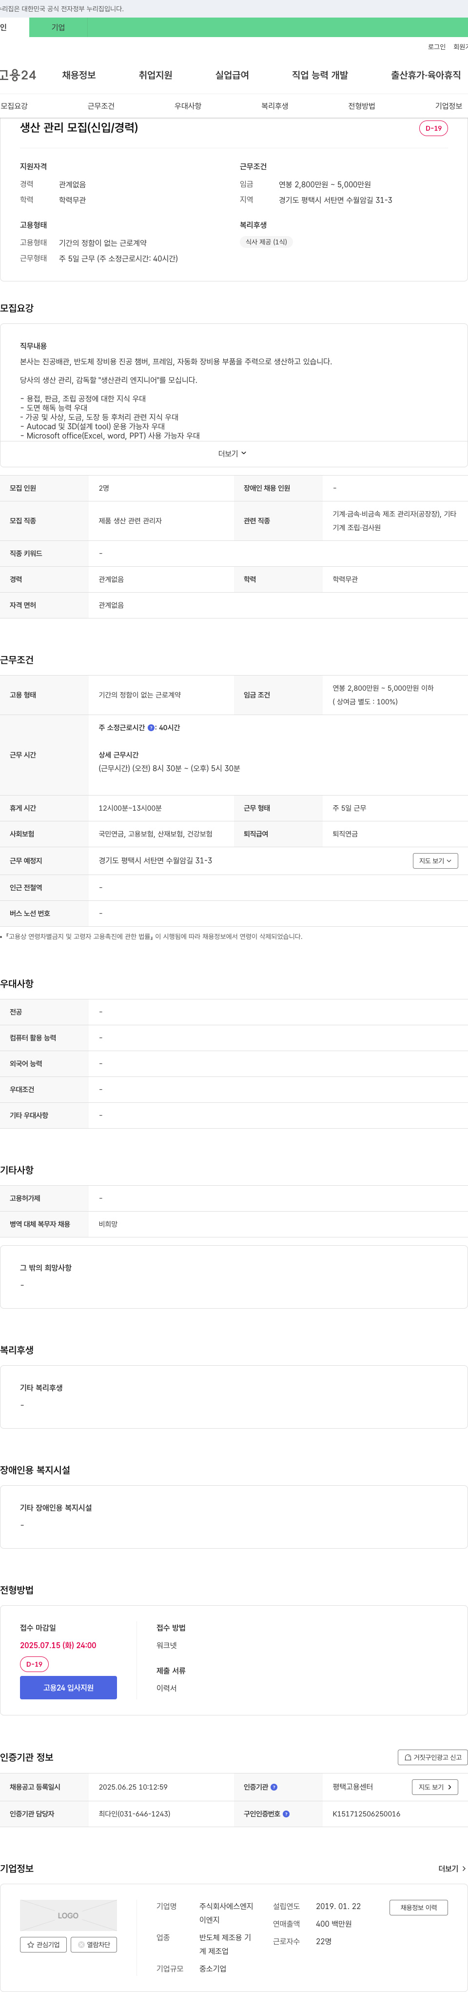Image resolution: width=468 pixels, height=1992 pixels.
Task: Report via 거짓구인광고 신고 button
Action: [x=432, y=1758]
